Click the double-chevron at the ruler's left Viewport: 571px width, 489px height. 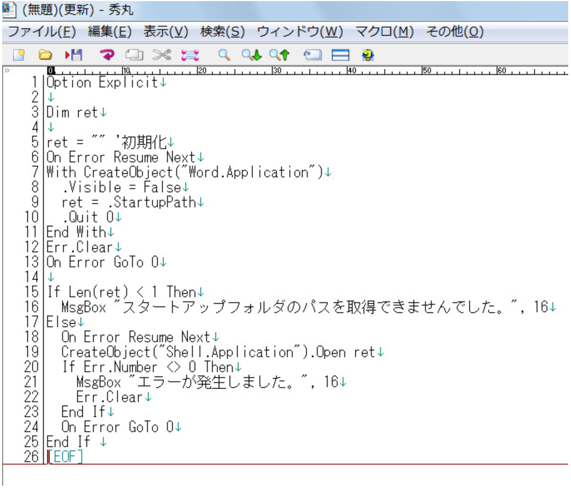coord(7,71)
